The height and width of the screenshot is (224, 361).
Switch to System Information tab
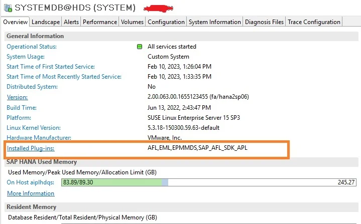[214, 22]
